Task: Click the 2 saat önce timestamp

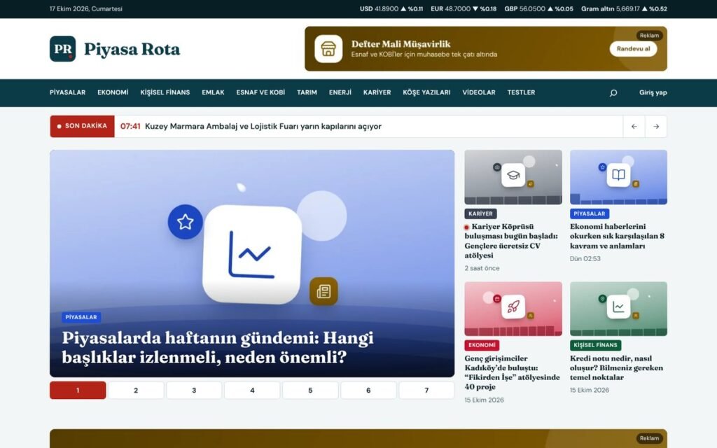Action: point(482,268)
